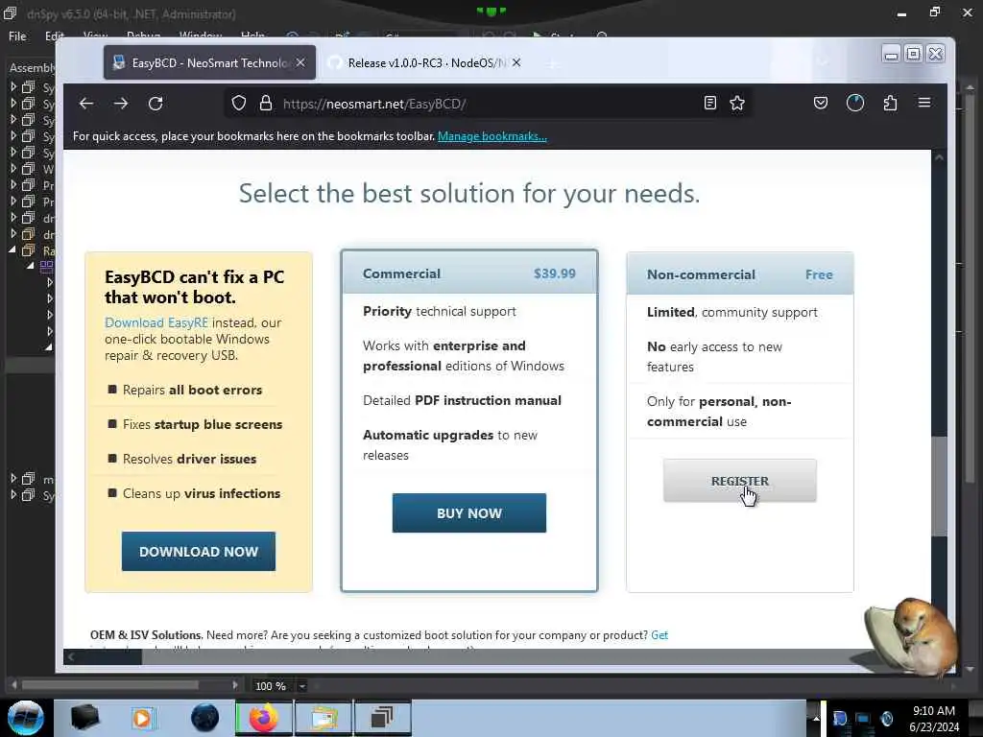Select 'Limited, community support' text

click(732, 312)
